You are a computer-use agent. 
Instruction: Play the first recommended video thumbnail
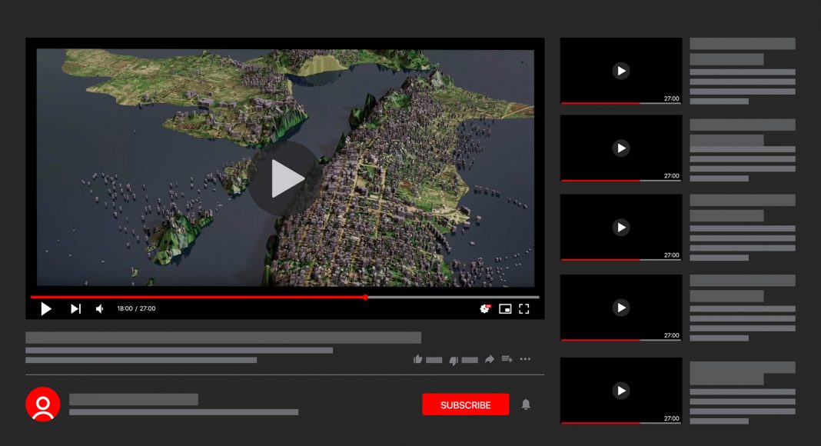pos(621,71)
